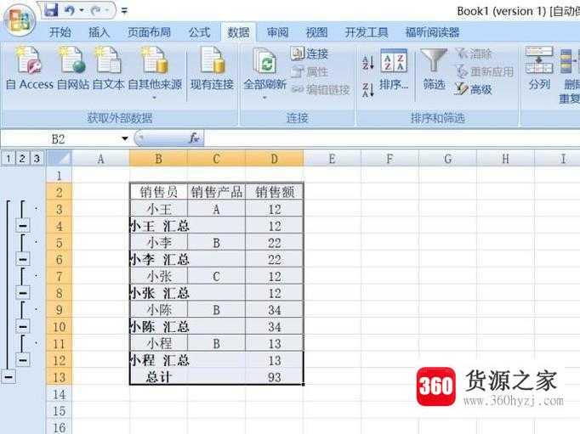Collapse the 小王 汇总 group

pos(23,225)
